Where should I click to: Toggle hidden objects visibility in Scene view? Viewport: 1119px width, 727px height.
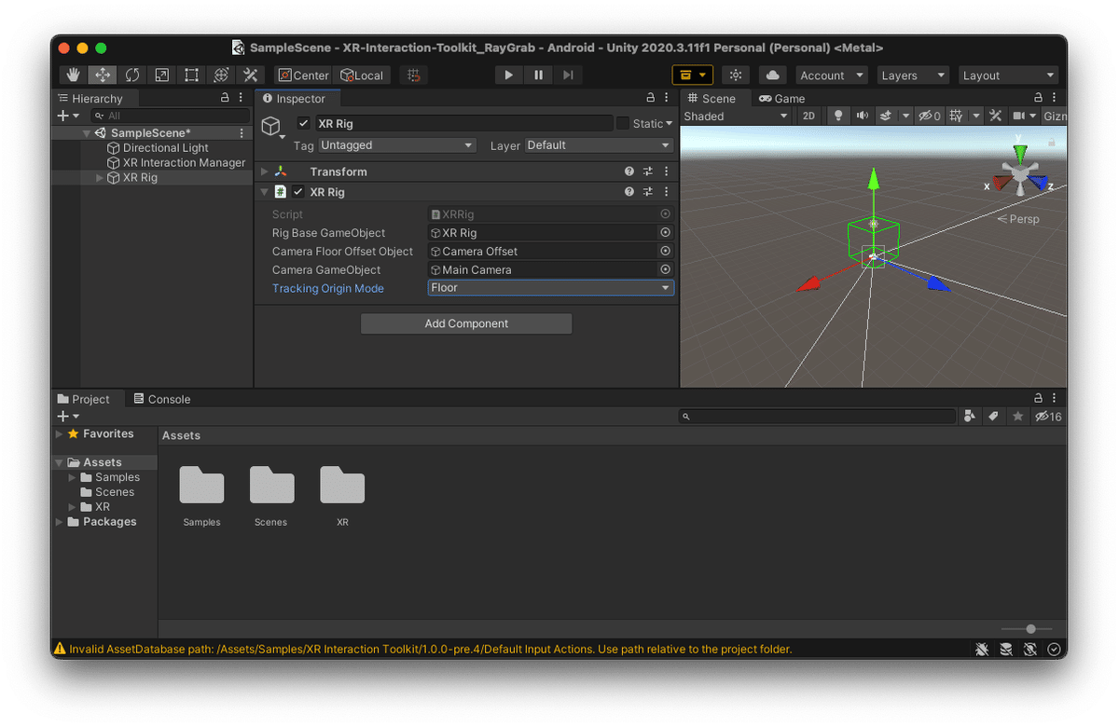pyautogui.click(x=930, y=116)
